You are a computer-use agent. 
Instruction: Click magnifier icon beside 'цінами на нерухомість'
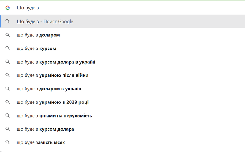(x=8, y=116)
